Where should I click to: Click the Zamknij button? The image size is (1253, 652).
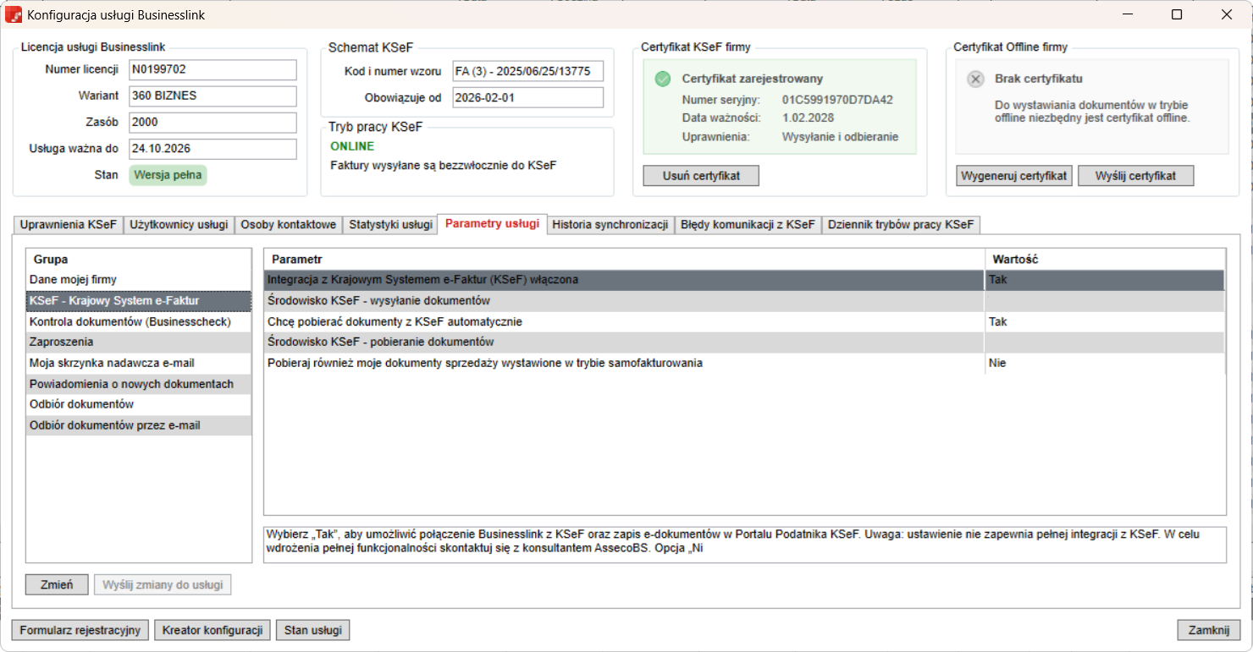(1208, 630)
